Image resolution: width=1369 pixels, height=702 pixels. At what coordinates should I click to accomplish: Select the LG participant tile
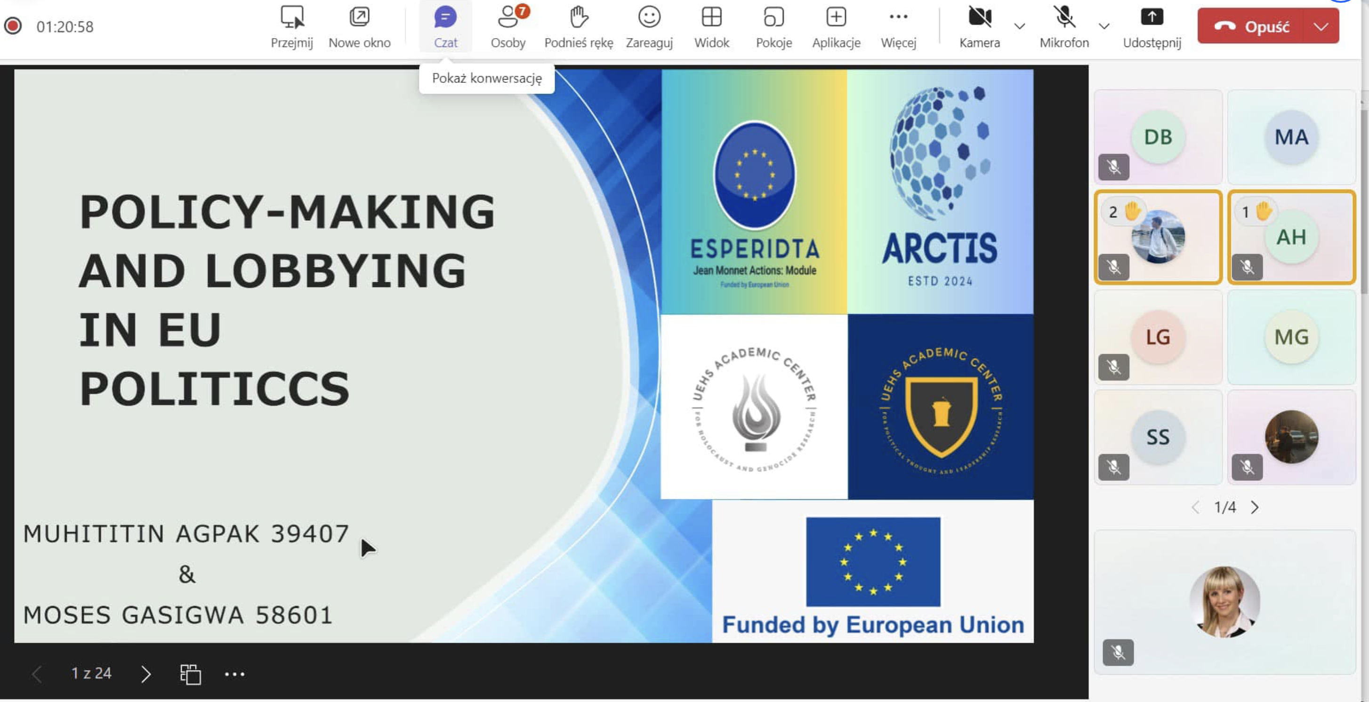coord(1158,337)
